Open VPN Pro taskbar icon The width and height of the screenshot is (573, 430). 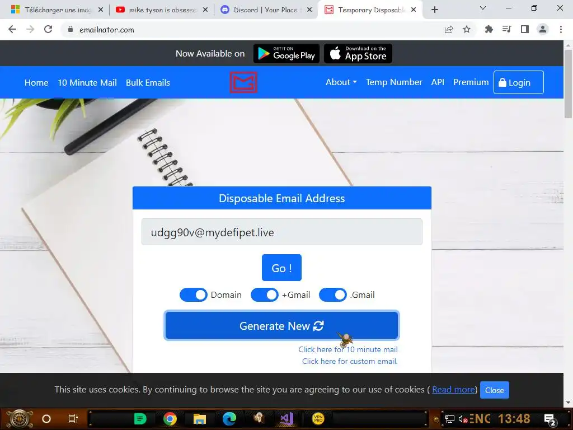click(x=318, y=419)
